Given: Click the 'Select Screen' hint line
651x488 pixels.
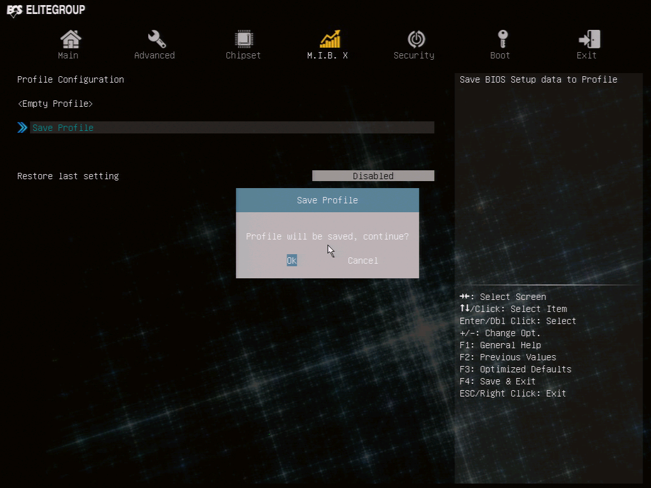Looking at the screenshot, I should 503,297.
